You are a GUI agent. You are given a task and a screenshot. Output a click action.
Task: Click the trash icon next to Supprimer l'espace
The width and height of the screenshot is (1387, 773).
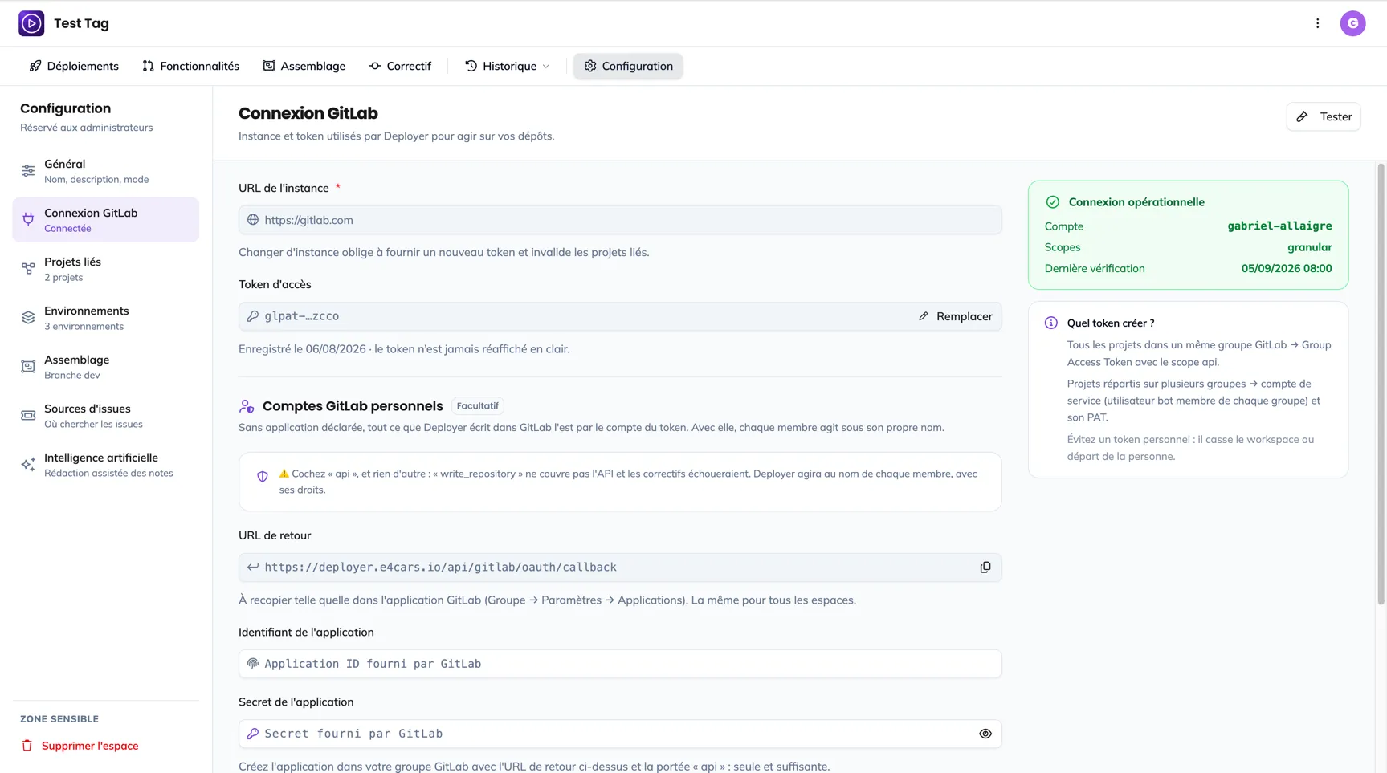tap(27, 746)
